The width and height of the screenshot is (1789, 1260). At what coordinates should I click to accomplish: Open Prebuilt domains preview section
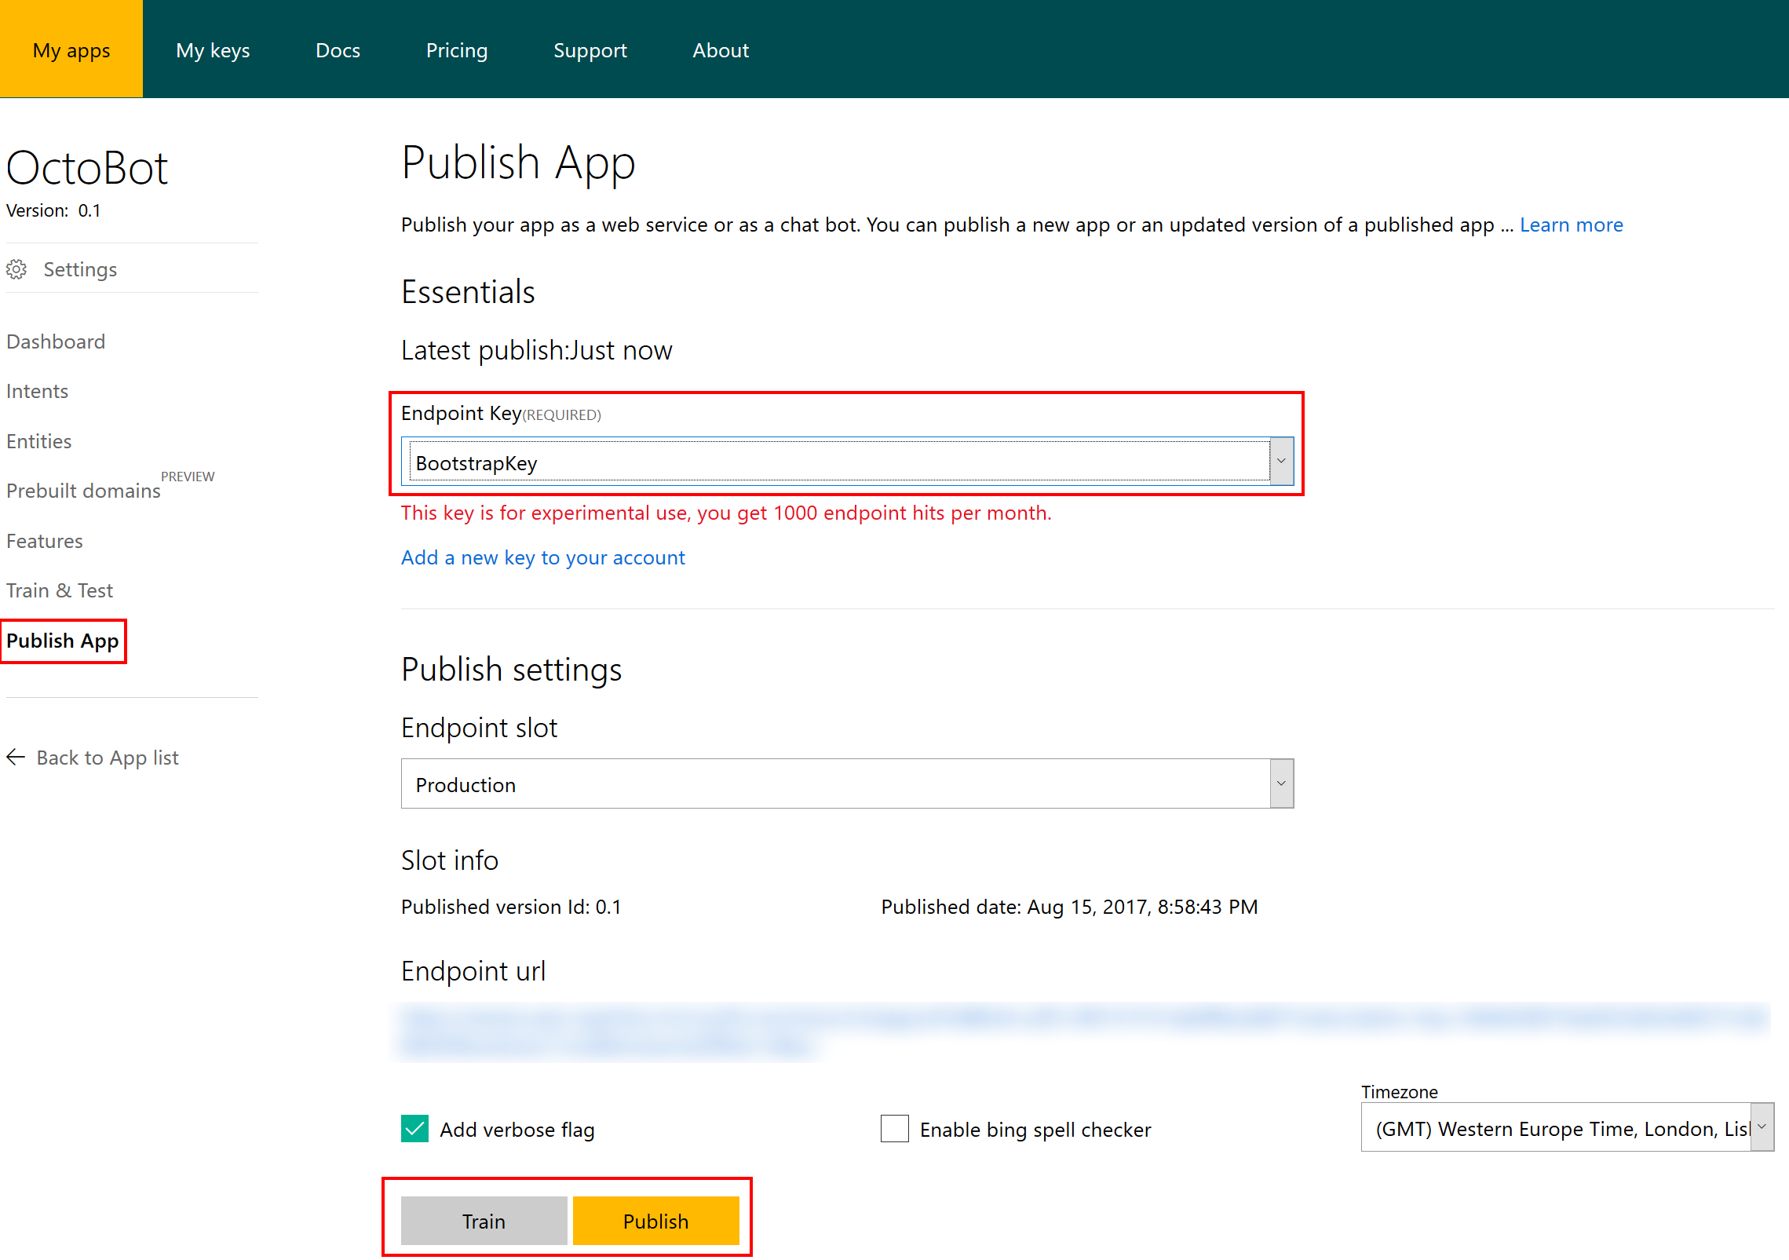(83, 491)
